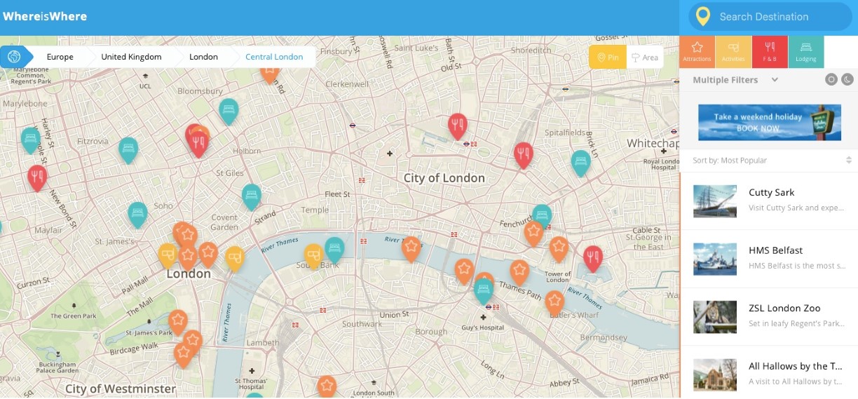Switch map to Area mode
Viewport: 858px width, 399px height.
tap(645, 58)
